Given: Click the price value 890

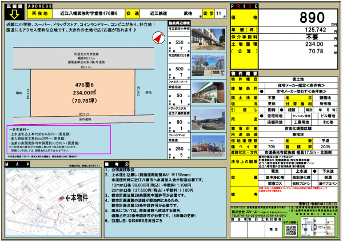Looking at the screenshot, I should [x=312, y=18].
